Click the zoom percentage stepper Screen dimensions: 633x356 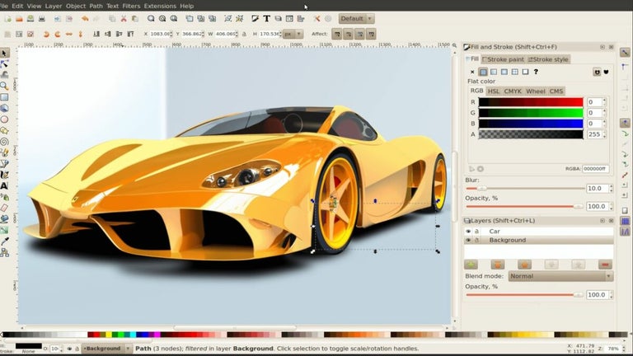pyautogui.click(x=624, y=349)
